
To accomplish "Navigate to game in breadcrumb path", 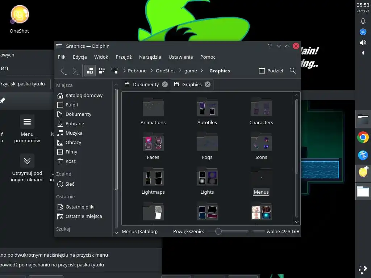I will point(191,71).
